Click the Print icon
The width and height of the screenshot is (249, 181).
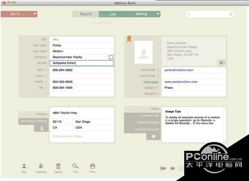[x=92, y=166]
